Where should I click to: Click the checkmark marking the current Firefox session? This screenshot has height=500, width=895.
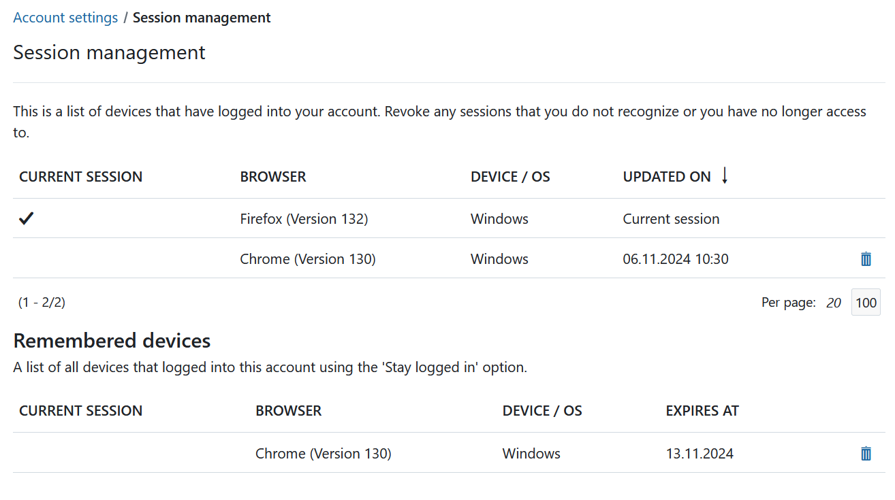point(26,218)
